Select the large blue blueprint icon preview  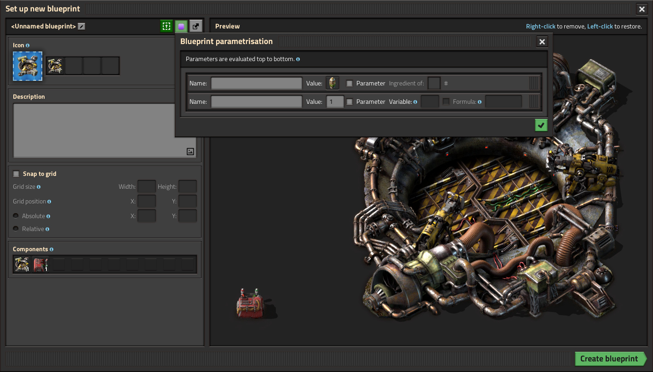pos(28,66)
